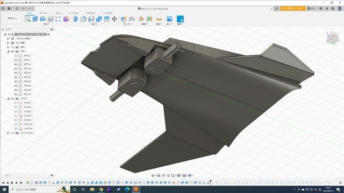
Task: Open Chrome from the Windows taskbar
Action: point(101,189)
